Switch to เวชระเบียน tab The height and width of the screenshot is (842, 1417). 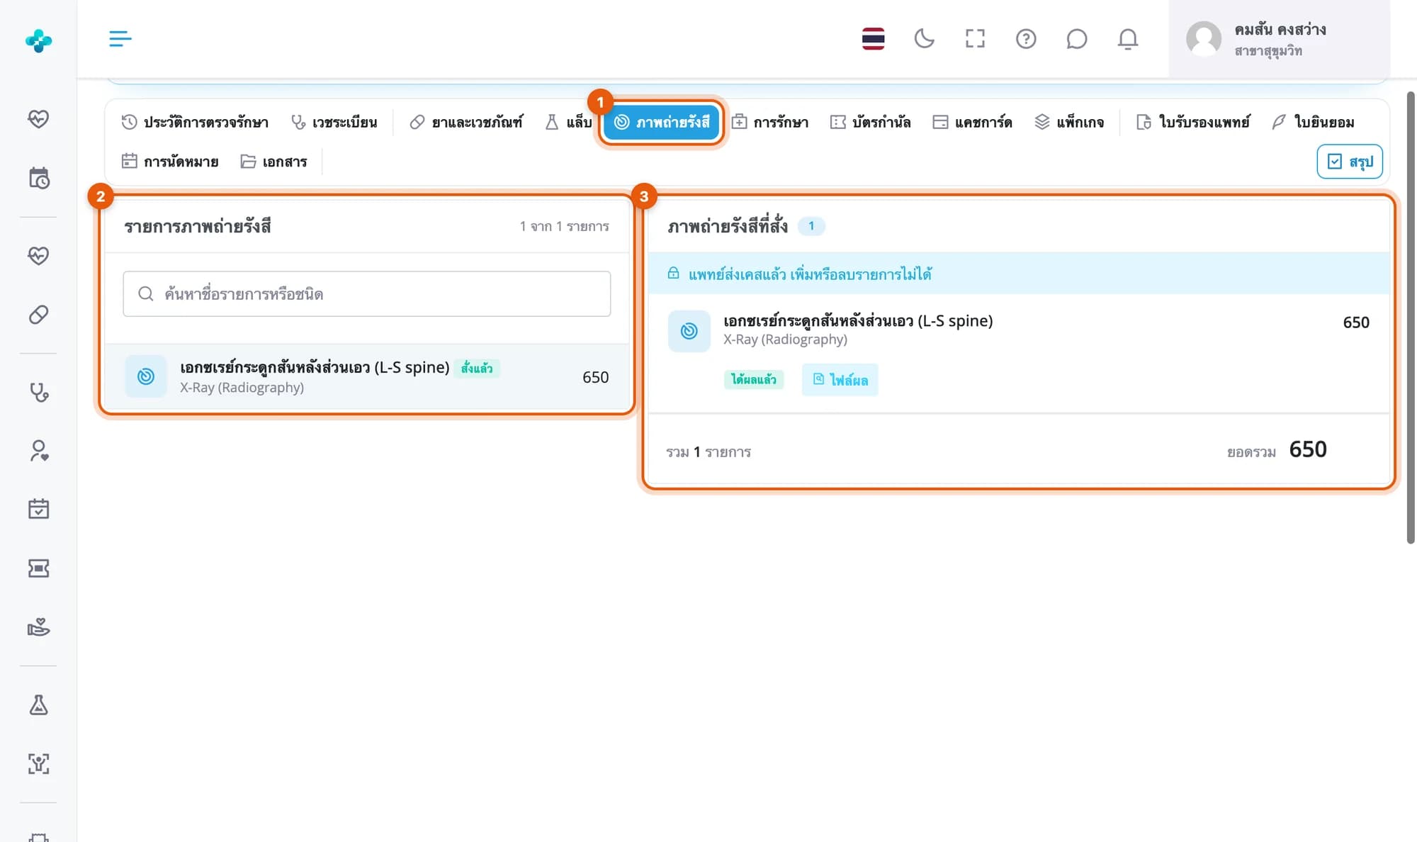(334, 122)
